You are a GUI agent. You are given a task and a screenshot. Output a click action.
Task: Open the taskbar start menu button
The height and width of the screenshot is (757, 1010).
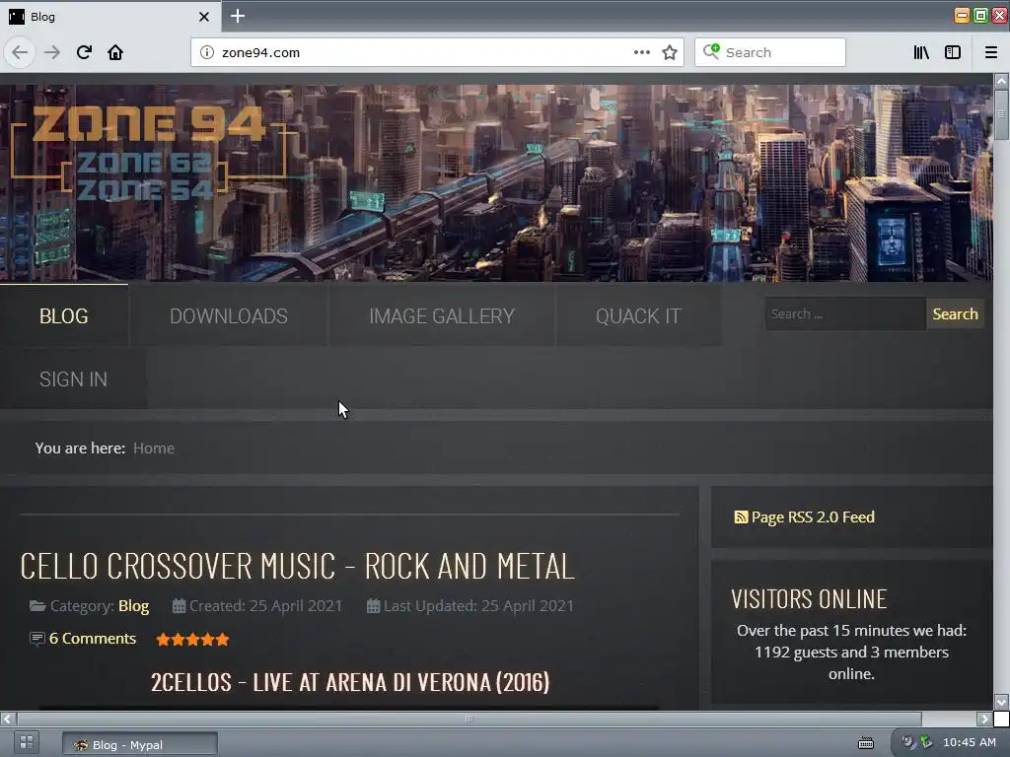[27, 742]
